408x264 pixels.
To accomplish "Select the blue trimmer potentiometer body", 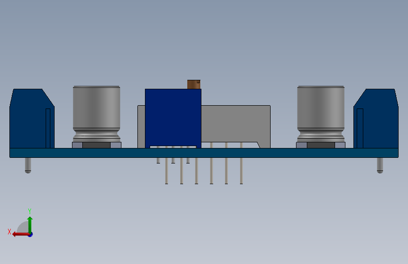I will pyautogui.click(x=173, y=118).
